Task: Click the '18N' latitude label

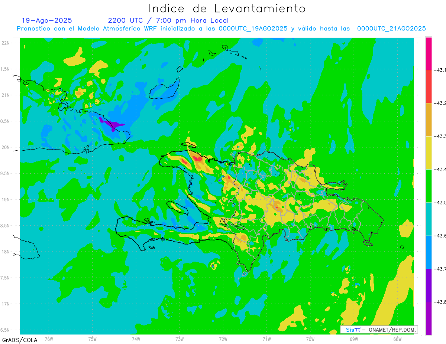Action: click(6, 252)
